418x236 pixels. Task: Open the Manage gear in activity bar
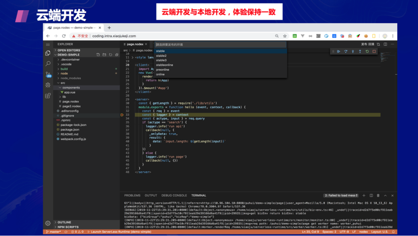coord(48,223)
